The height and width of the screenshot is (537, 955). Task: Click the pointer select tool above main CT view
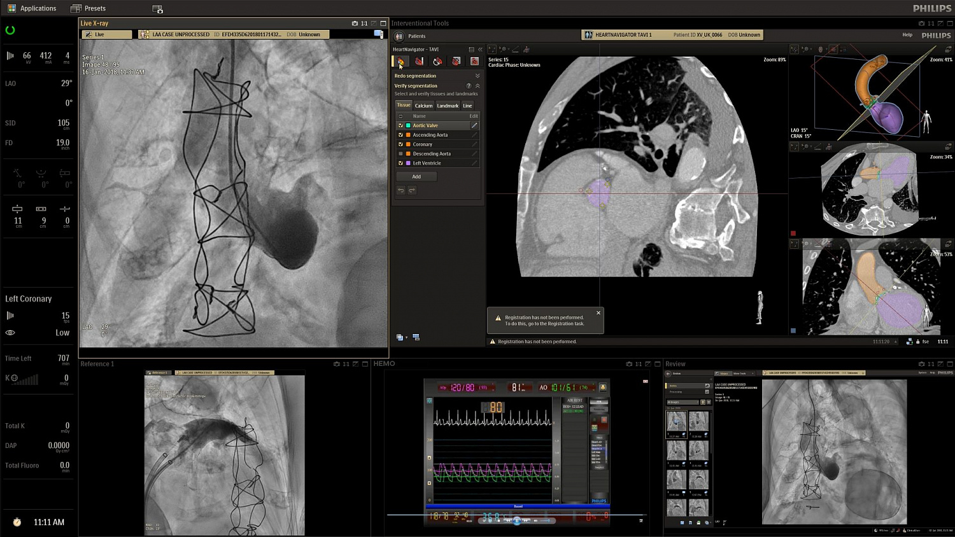pos(492,49)
